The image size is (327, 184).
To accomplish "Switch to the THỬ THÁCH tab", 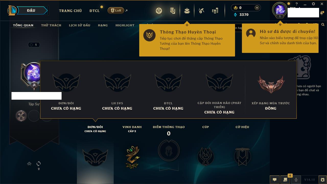I will (51, 25).
